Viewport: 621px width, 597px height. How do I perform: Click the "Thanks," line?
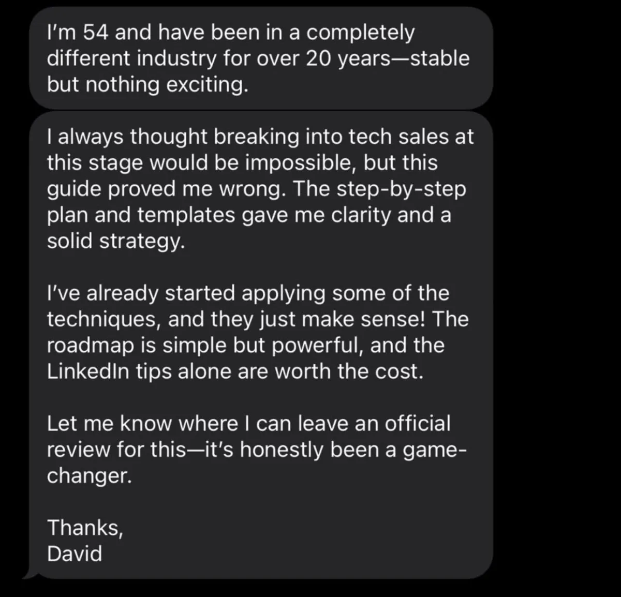[x=85, y=528]
